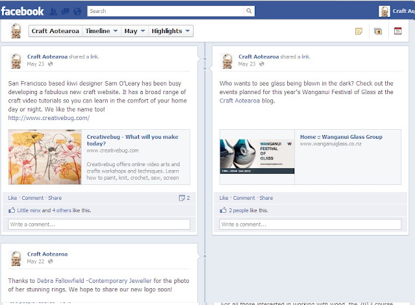Image resolution: width=415 pixels, height=305 pixels.
Task: Click privacy globe on the May 22 post
Action: [x=51, y=262]
